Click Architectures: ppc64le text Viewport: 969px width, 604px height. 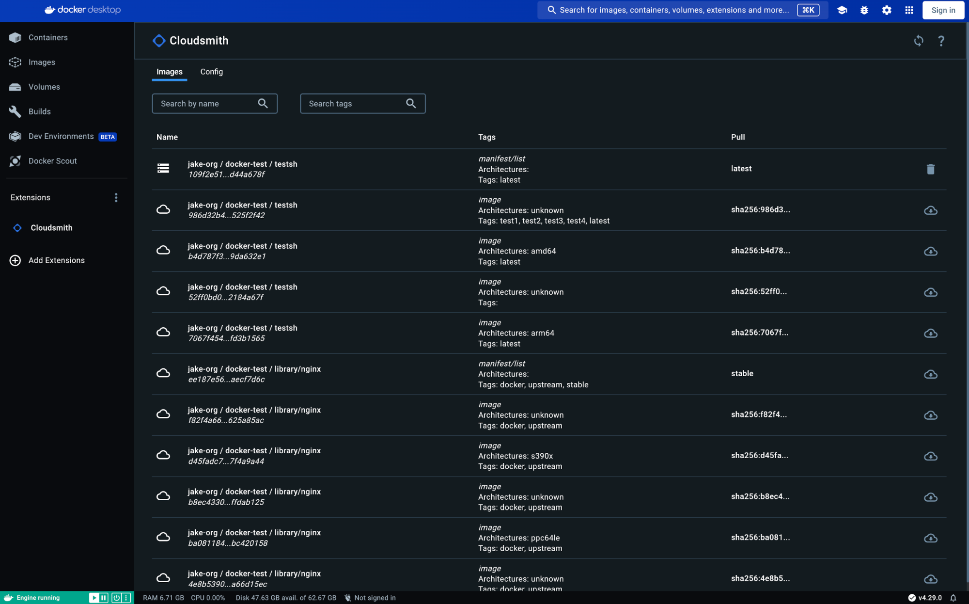click(x=518, y=538)
